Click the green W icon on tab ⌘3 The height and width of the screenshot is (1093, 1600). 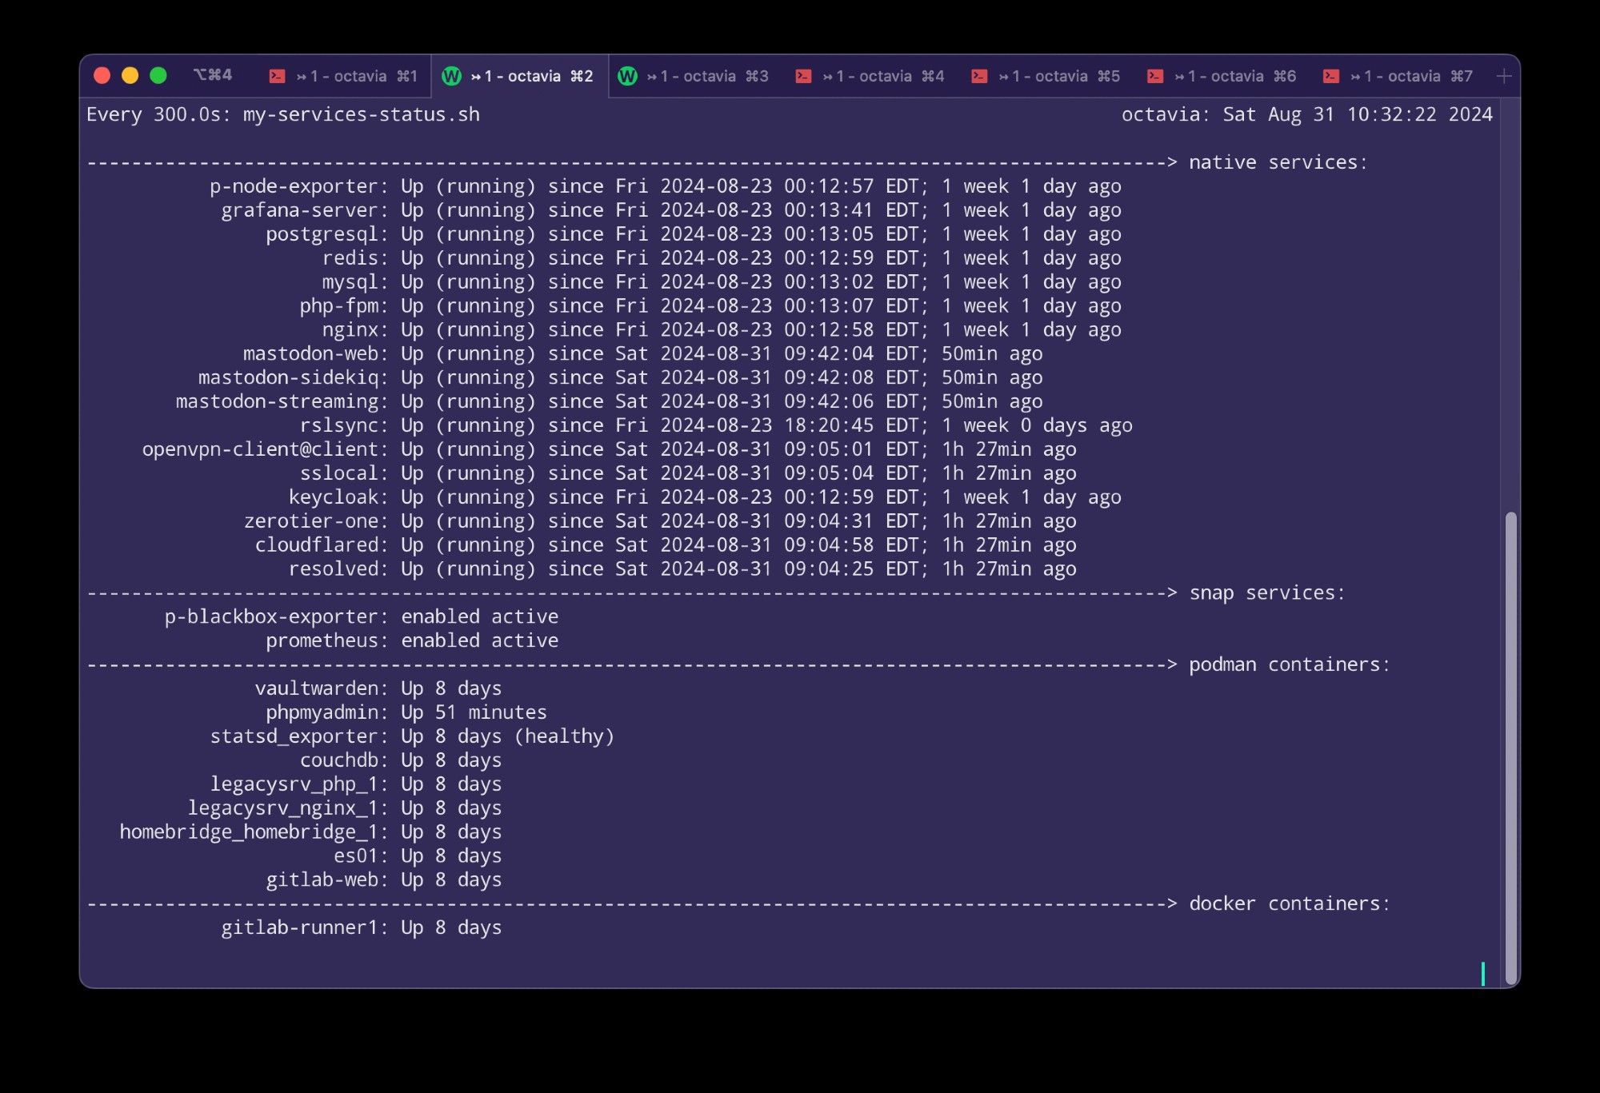627,76
